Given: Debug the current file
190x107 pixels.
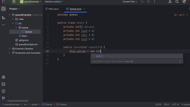Looking at the screenshot, I should click(x=148, y=1).
